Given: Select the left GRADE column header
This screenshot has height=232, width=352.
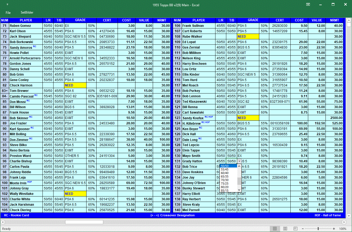Looking at the screenshot, I should pos(80,20).
